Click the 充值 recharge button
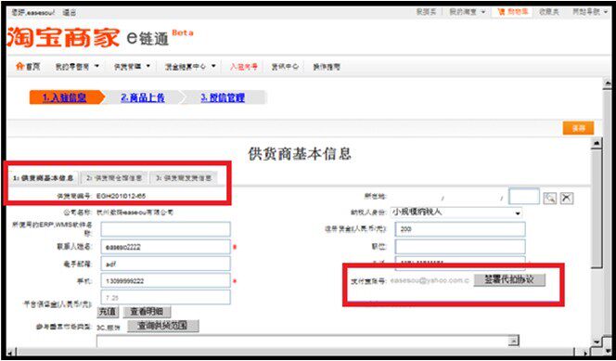This screenshot has width=616, height=361. [x=108, y=313]
